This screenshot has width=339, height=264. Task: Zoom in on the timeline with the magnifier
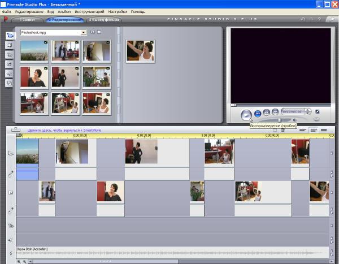click(19, 262)
